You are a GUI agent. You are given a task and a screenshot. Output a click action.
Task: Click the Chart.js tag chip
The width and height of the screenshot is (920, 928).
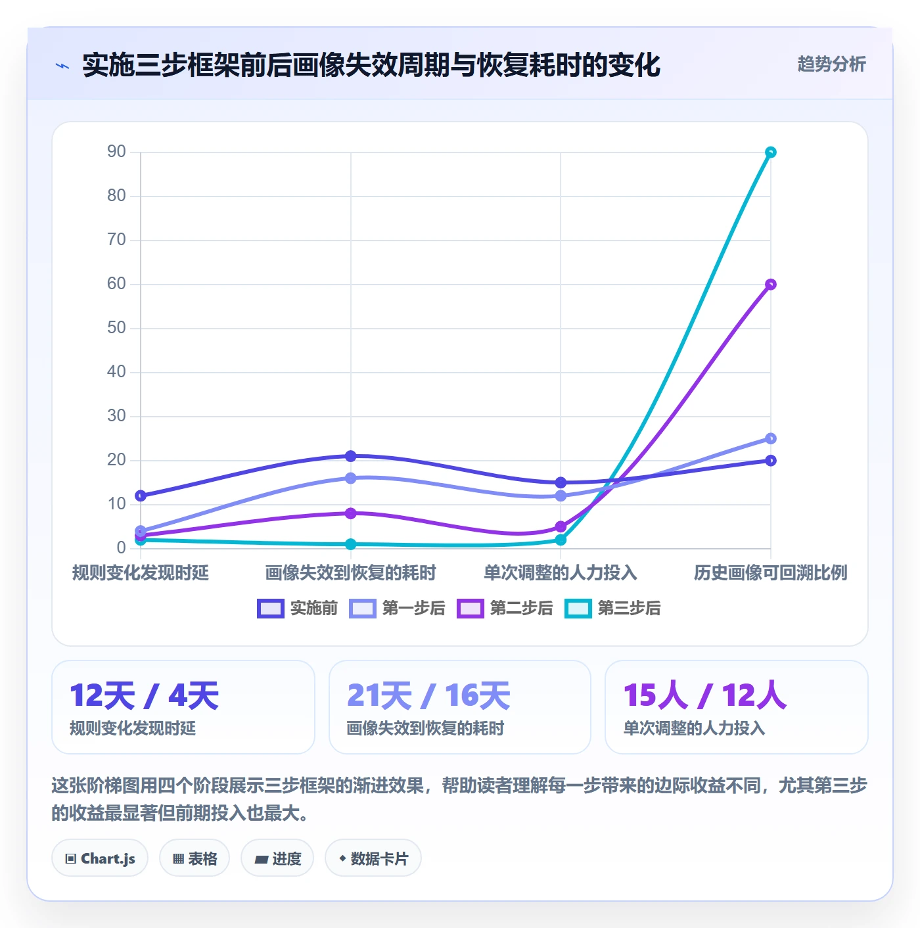coord(100,858)
